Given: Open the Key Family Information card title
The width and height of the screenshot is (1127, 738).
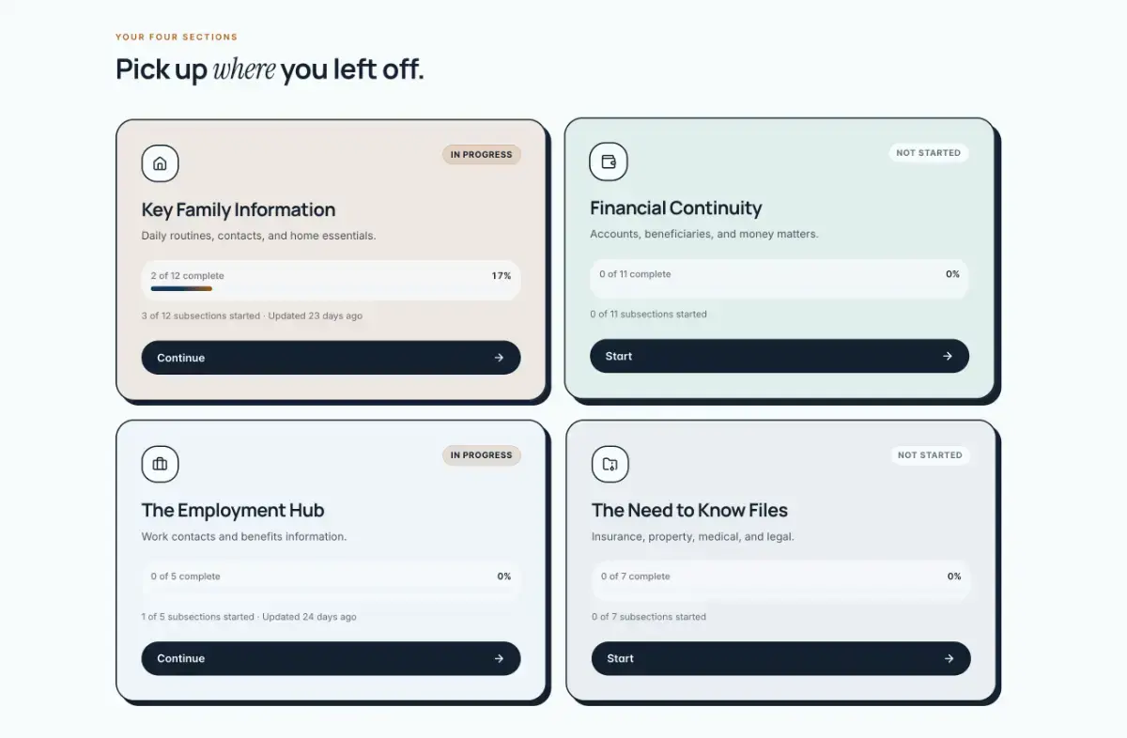Looking at the screenshot, I should [x=239, y=209].
